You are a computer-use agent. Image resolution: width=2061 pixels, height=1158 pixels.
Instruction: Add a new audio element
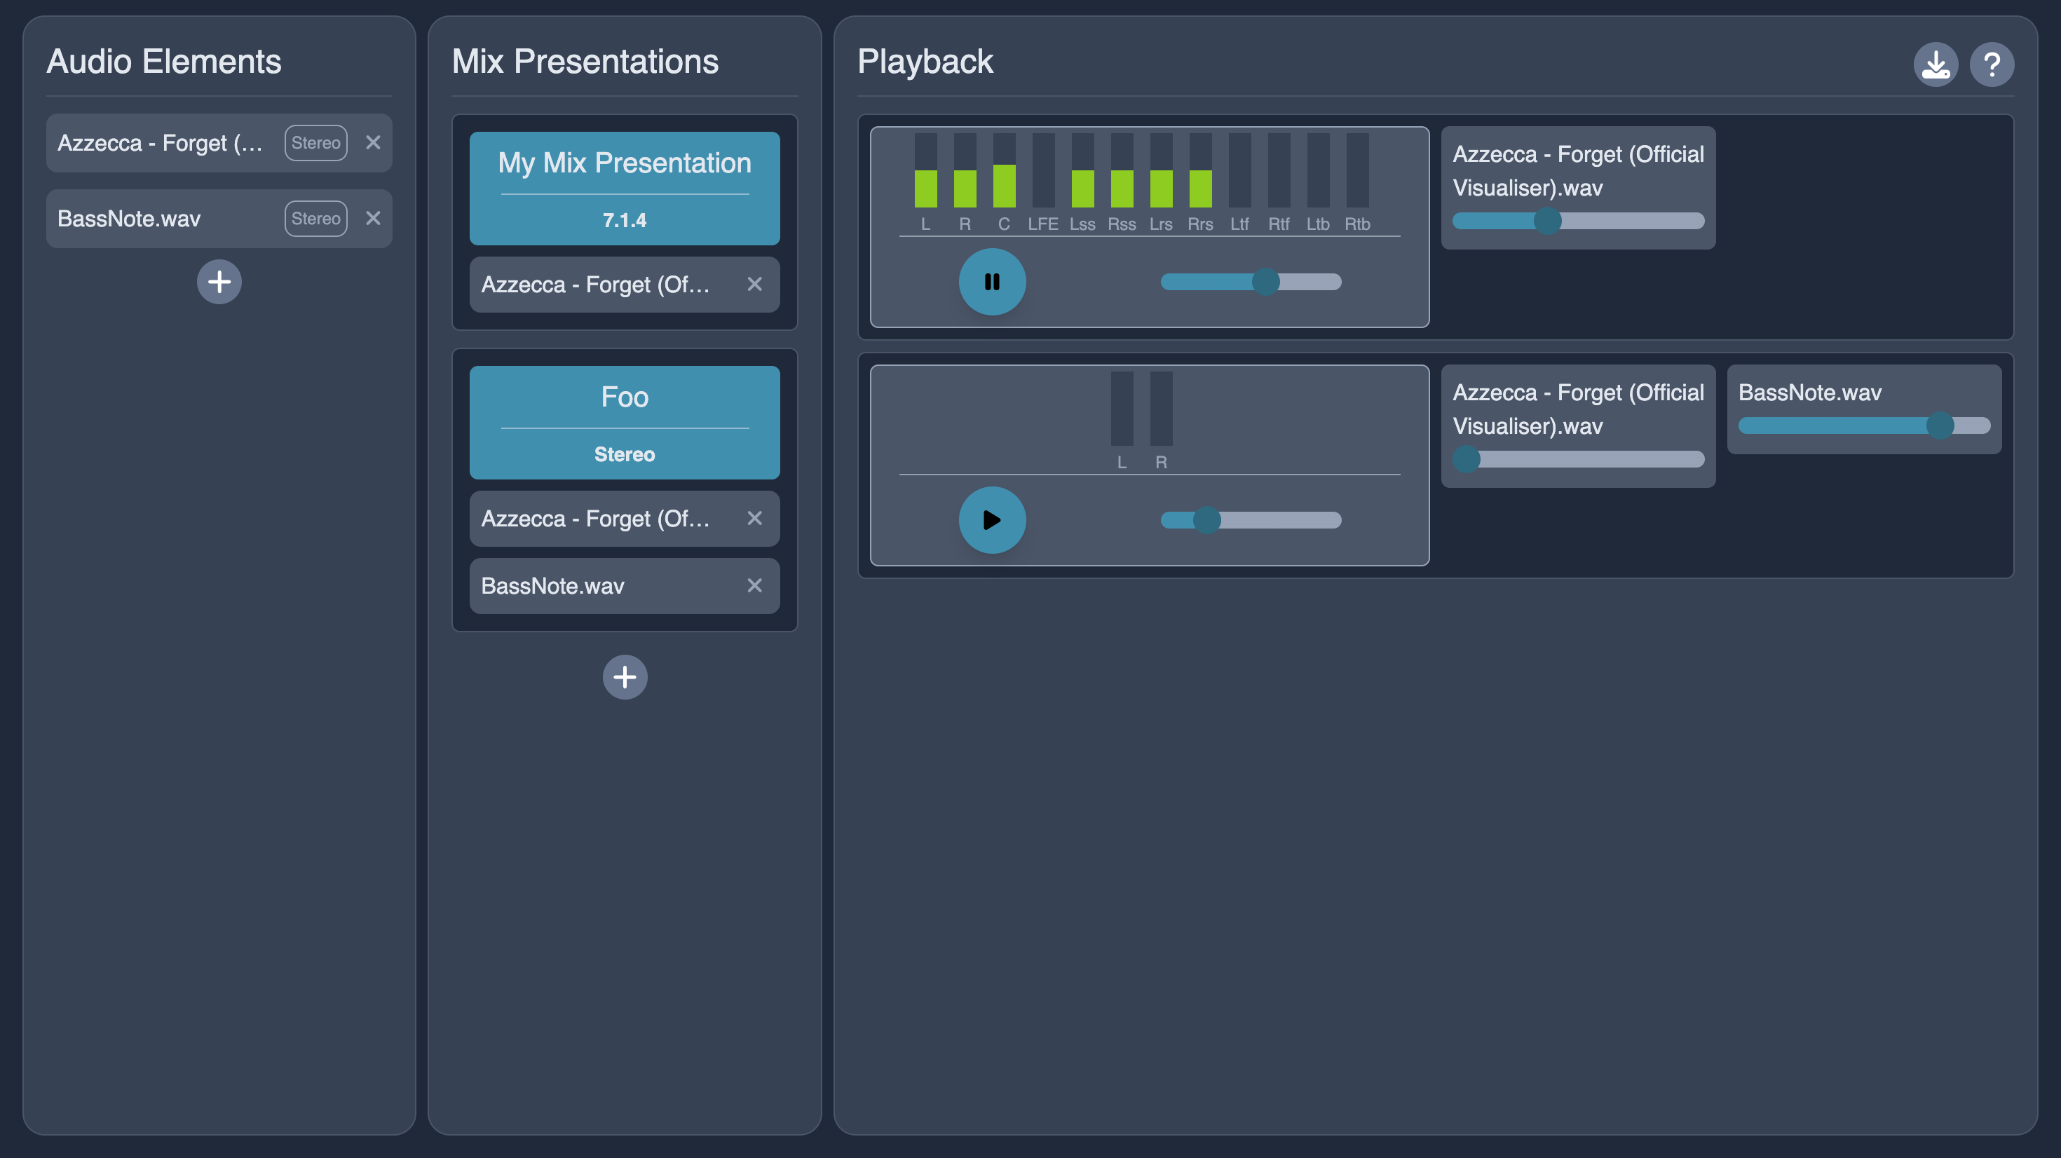(219, 282)
